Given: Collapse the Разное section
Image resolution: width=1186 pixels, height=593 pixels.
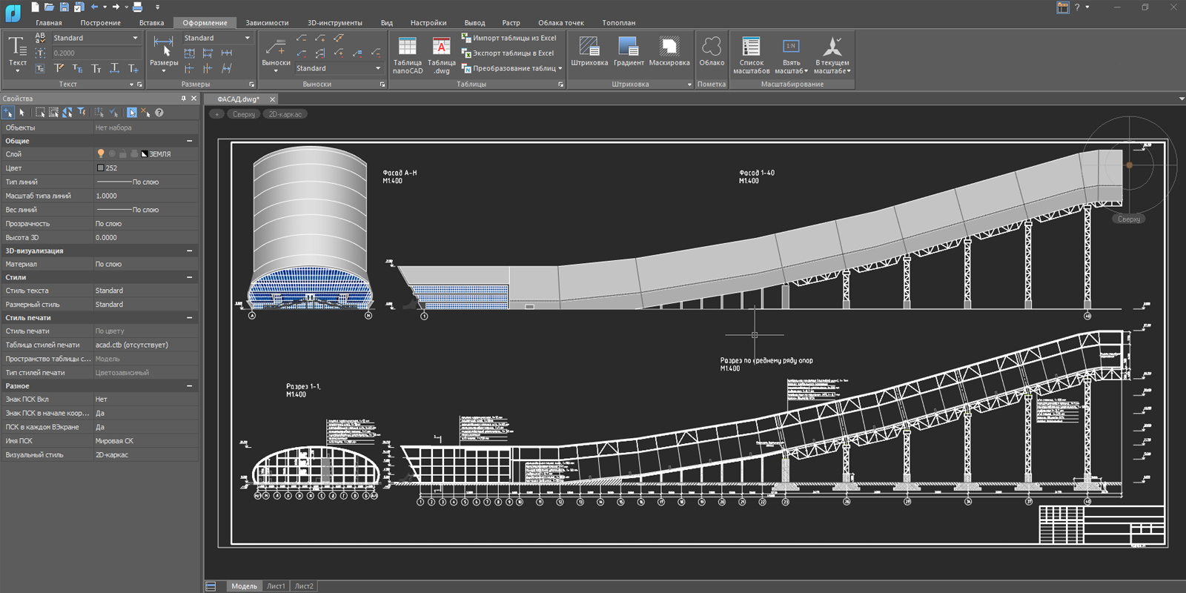Looking at the screenshot, I should click(x=189, y=385).
